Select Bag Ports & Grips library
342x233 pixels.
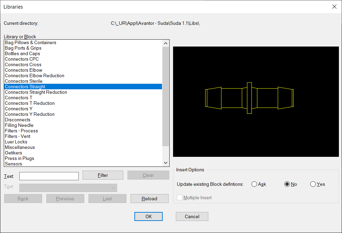click(83, 48)
